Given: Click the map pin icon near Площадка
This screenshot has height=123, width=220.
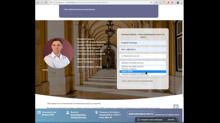Looking at the screenshot, I should coord(97,112).
